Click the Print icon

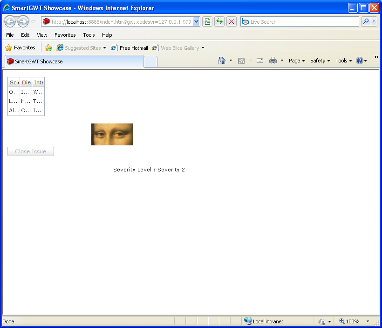click(x=273, y=61)
